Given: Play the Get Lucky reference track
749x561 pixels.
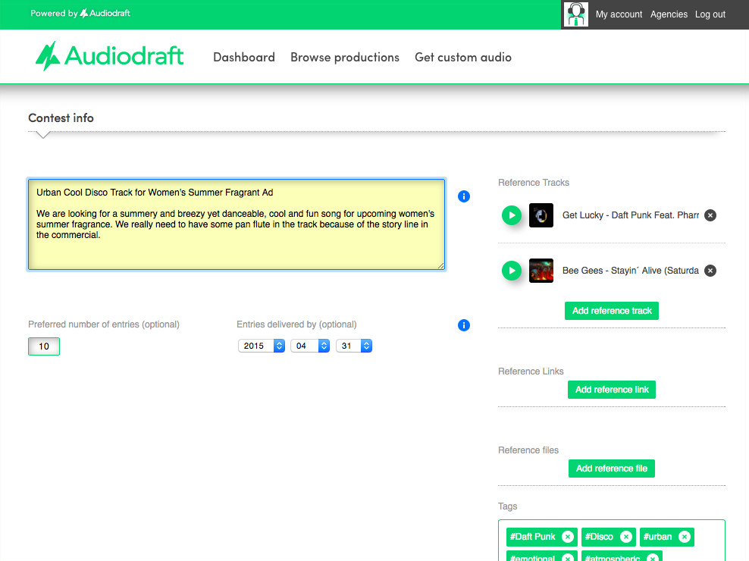Looking at the screenshot, I should coord(512,215).
